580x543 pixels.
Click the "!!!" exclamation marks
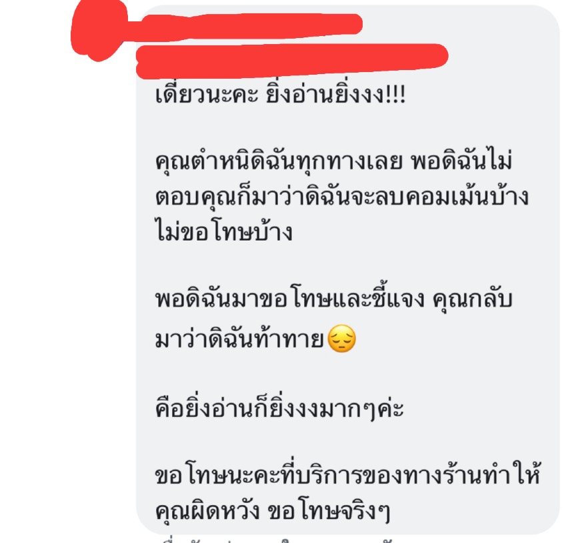[x=396, y=95]
